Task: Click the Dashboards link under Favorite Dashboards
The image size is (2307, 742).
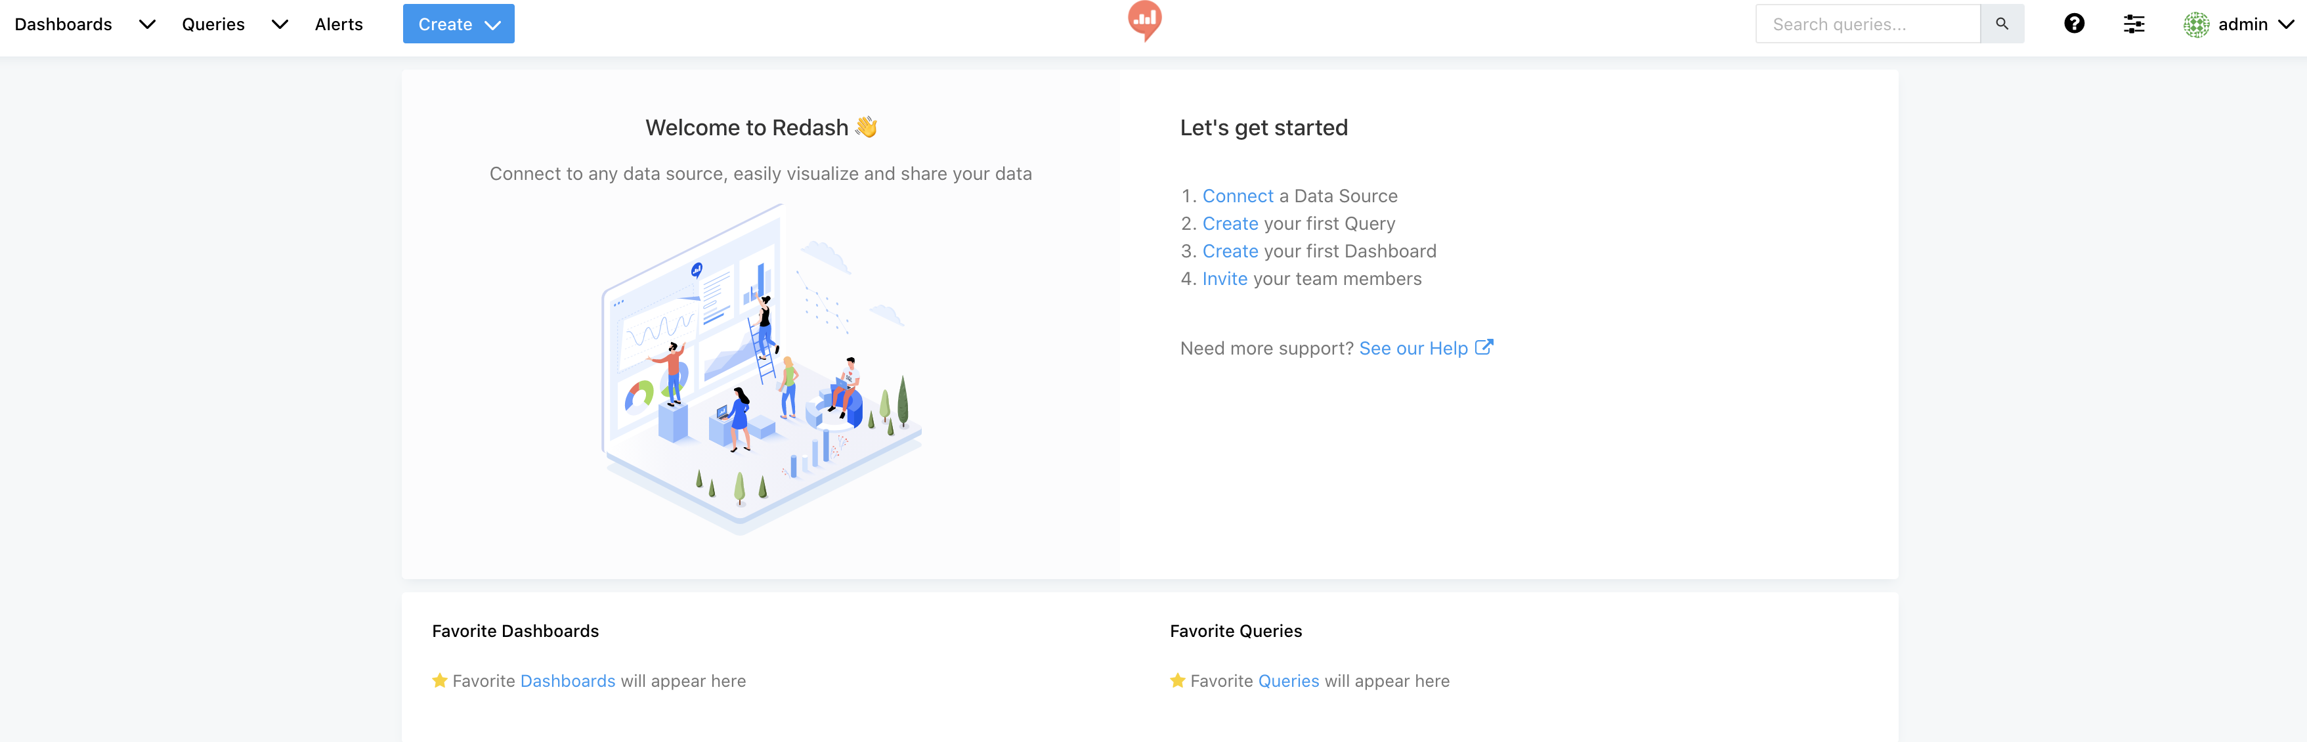Action: [x=567, y=681]
